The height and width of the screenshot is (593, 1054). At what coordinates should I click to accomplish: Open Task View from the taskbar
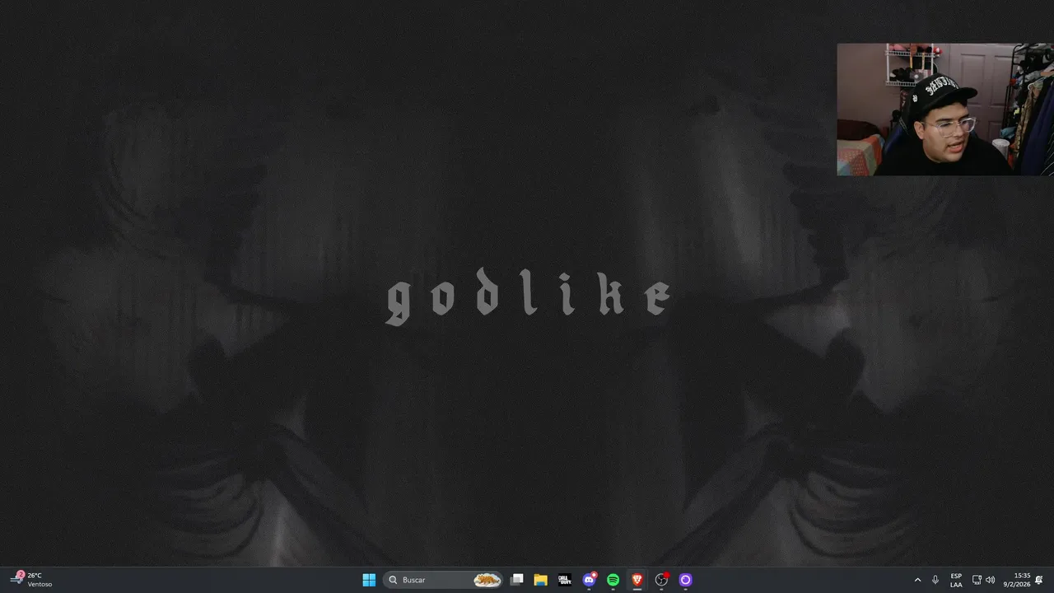[x=516, y=580]
